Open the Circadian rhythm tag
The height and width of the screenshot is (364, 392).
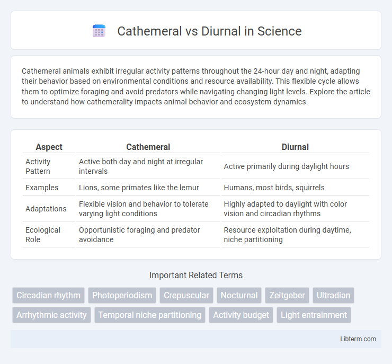[x=49, y=295]
